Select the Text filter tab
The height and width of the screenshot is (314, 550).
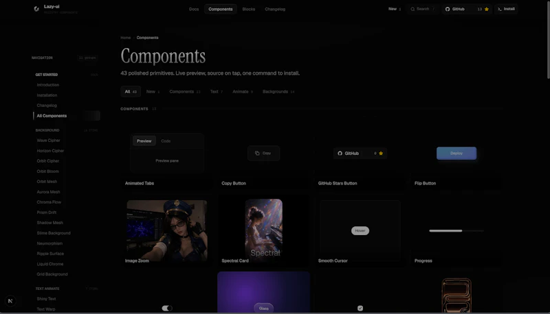coord(217,92)
